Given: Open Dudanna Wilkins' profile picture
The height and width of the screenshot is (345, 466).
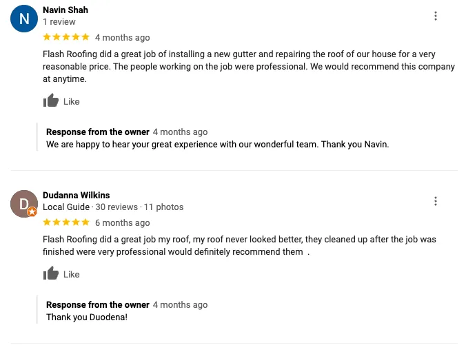Looking at the screenshot, I should pyautogui.click(x=23, y=203).
